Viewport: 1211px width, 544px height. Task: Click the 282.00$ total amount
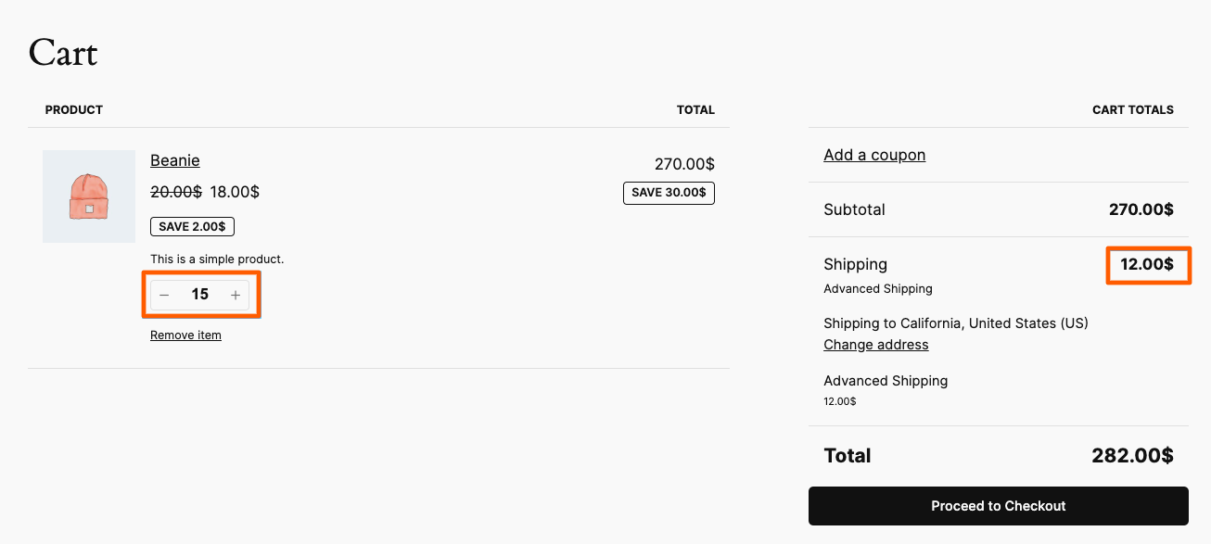[1132, 456]
